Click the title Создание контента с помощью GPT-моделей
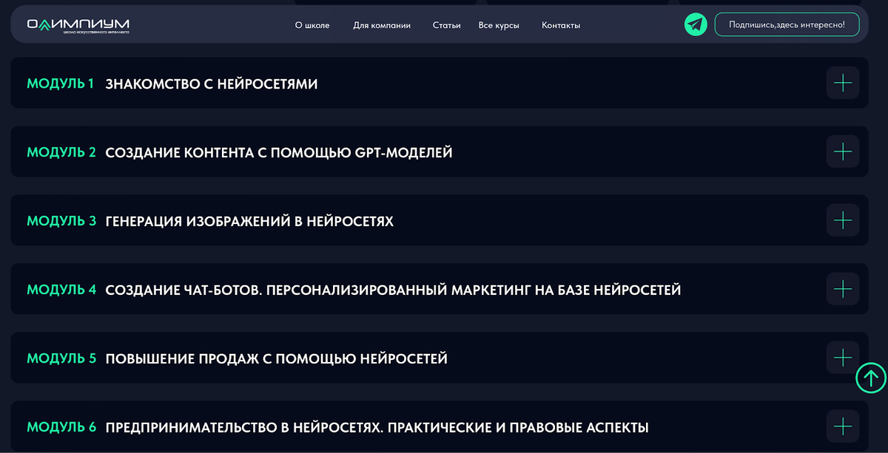 (x=279, y=153)
